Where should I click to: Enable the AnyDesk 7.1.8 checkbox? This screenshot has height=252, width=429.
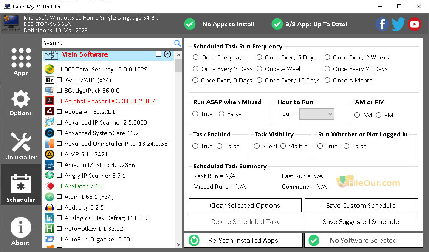(59, 186)
